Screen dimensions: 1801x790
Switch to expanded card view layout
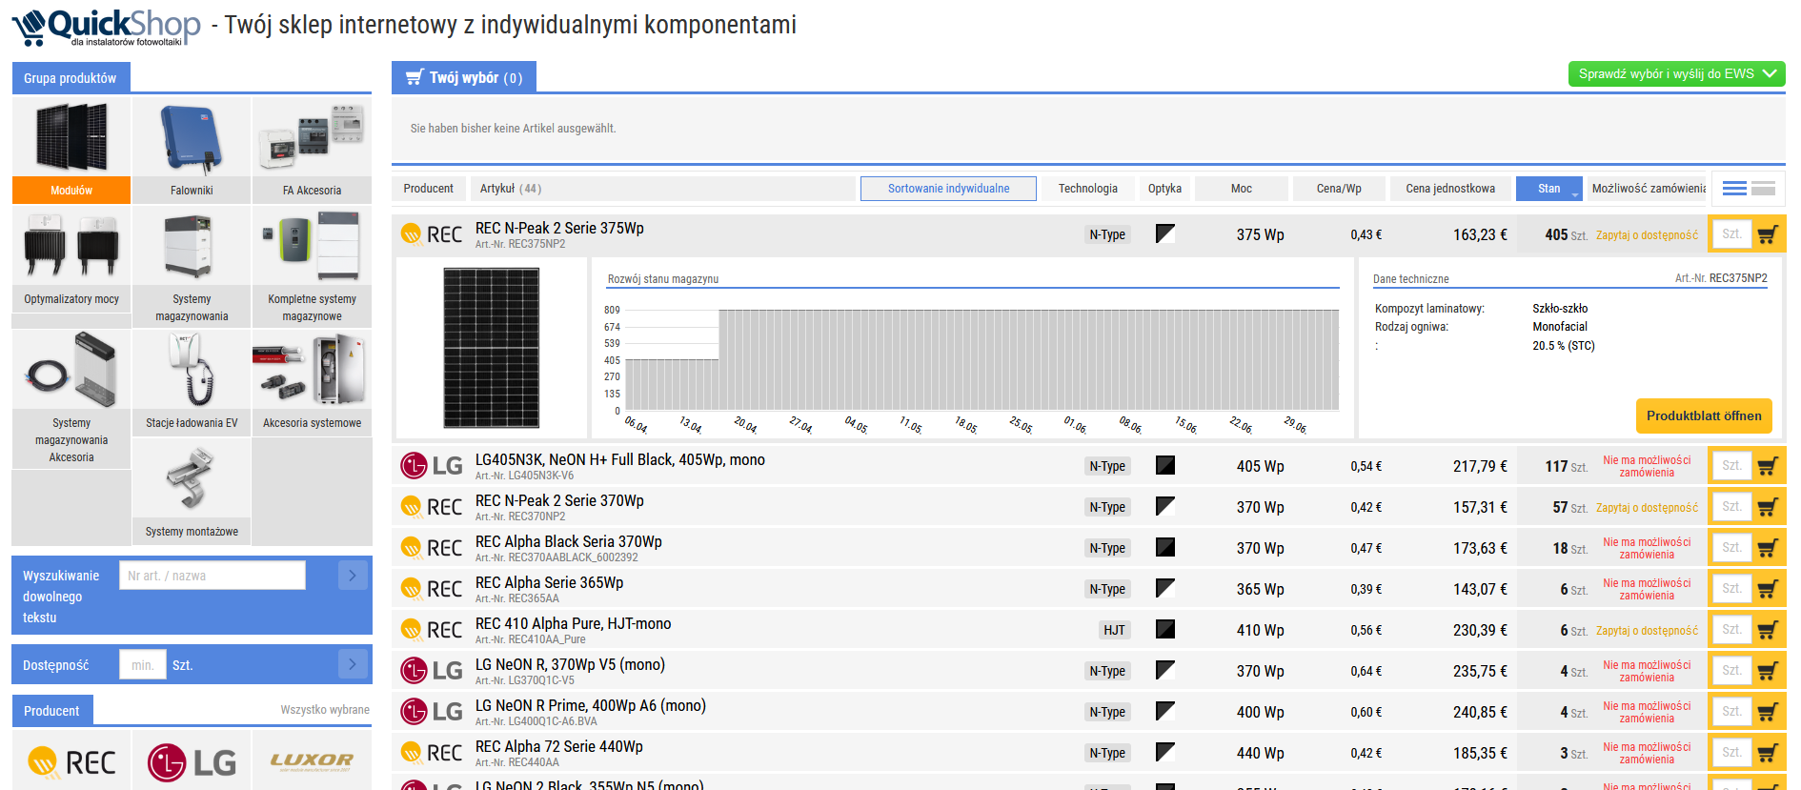1764,189
